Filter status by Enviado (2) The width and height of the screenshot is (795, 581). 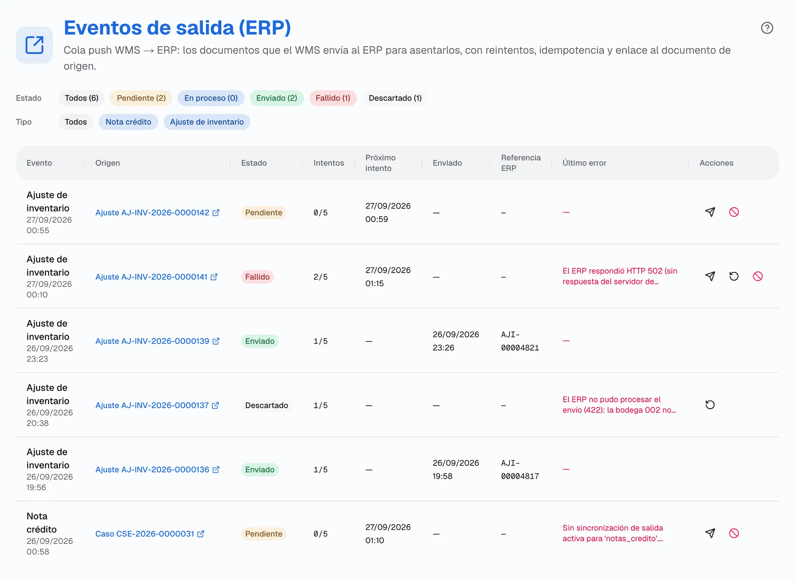(277, 98)
